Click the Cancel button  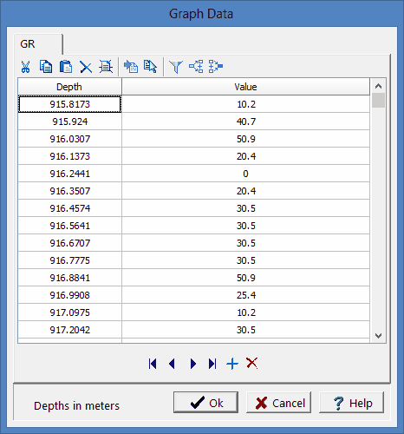(x=278, y=403)
